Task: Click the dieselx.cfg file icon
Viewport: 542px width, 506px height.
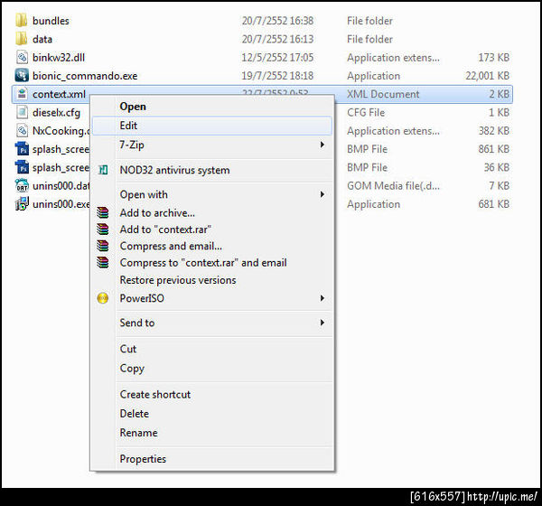Action: coord(22,112)
